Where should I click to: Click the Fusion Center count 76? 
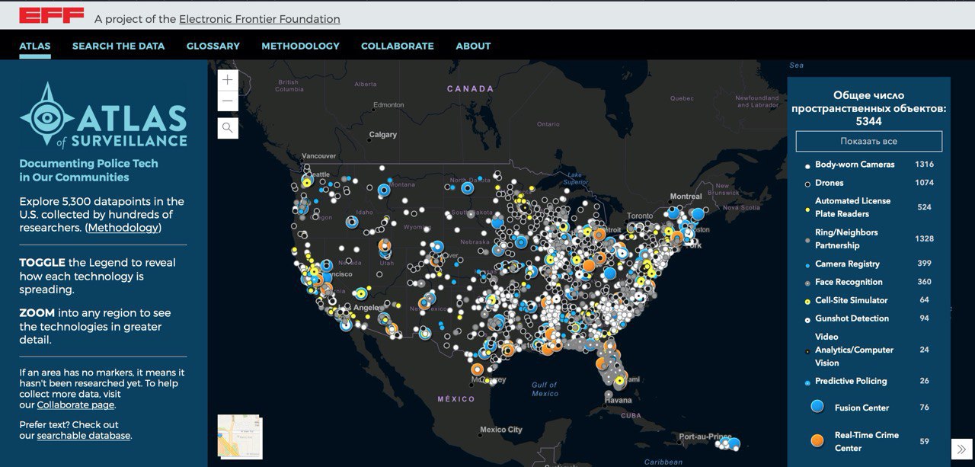(x=924, y=408)
